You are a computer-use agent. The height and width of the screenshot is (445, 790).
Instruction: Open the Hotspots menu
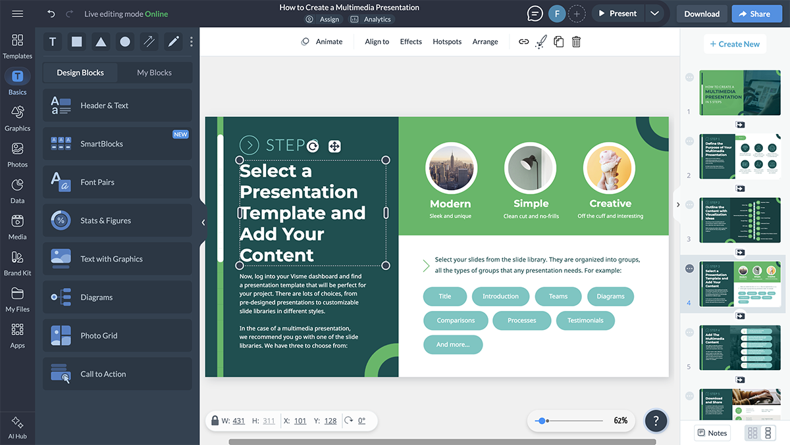coord(447,41)
